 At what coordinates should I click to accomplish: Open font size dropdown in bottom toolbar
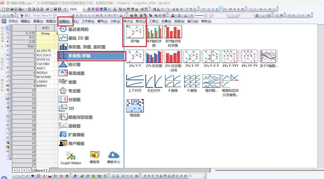click(203, 176)
